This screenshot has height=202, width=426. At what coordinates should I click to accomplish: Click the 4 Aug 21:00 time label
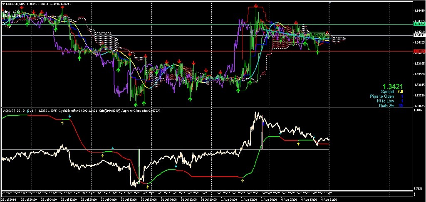coord(329,200)
